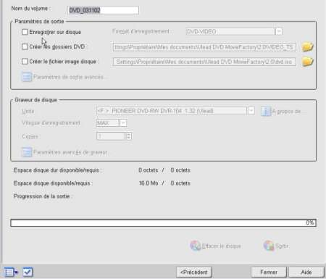The width and height of the screenshot is (326, 279).
Task: Click the output progress bar
Action: (163, 222)
